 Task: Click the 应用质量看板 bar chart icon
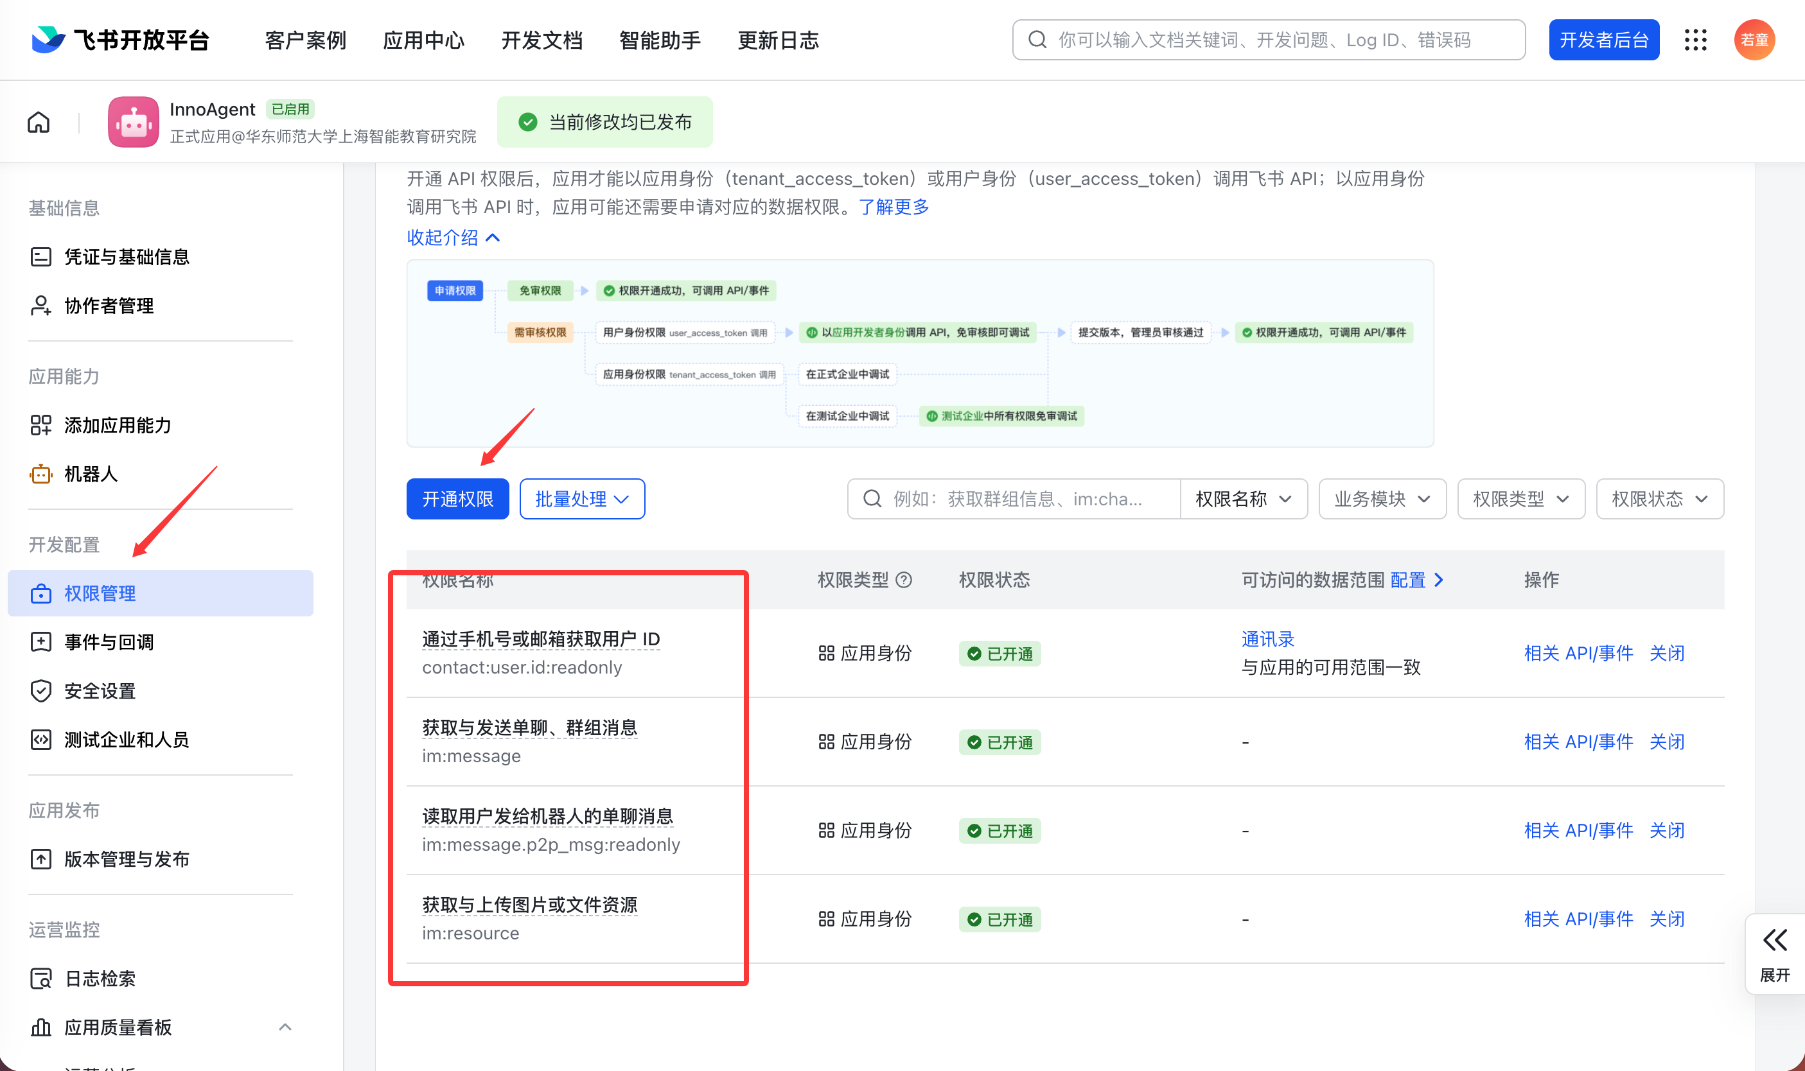pyautogui.click(x=41, y=1027)
